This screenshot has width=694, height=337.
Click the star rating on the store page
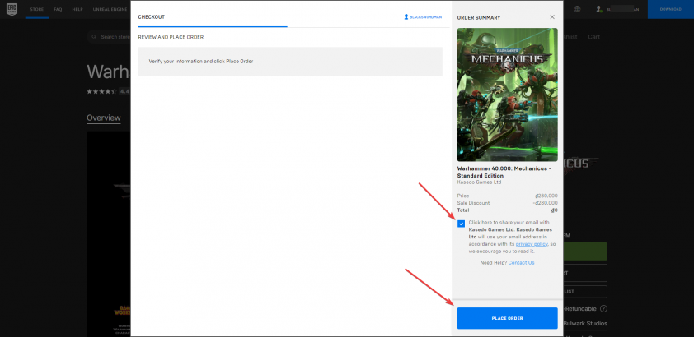[101, 91]
